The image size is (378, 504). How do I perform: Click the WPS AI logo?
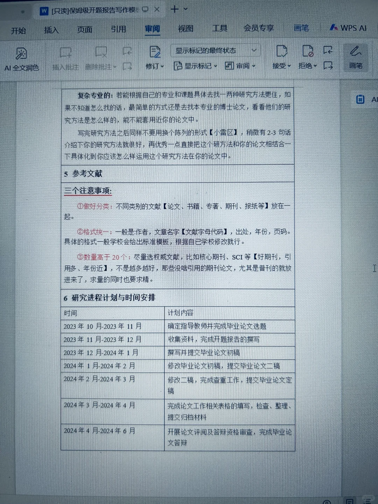pyautogui.click(x=334, y=27)
